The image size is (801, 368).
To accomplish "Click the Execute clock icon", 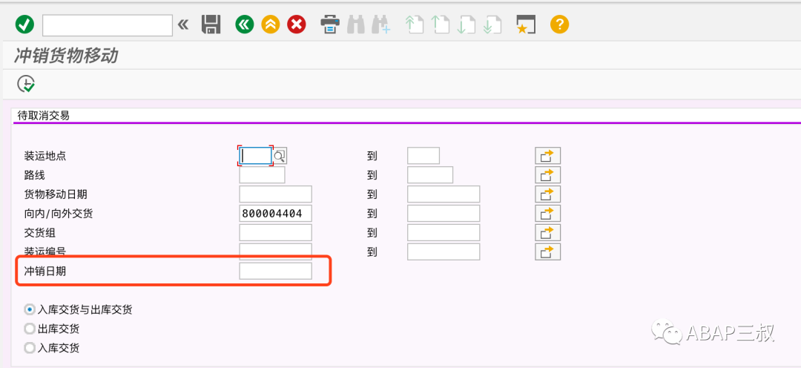I will click(x=26, y=84).
